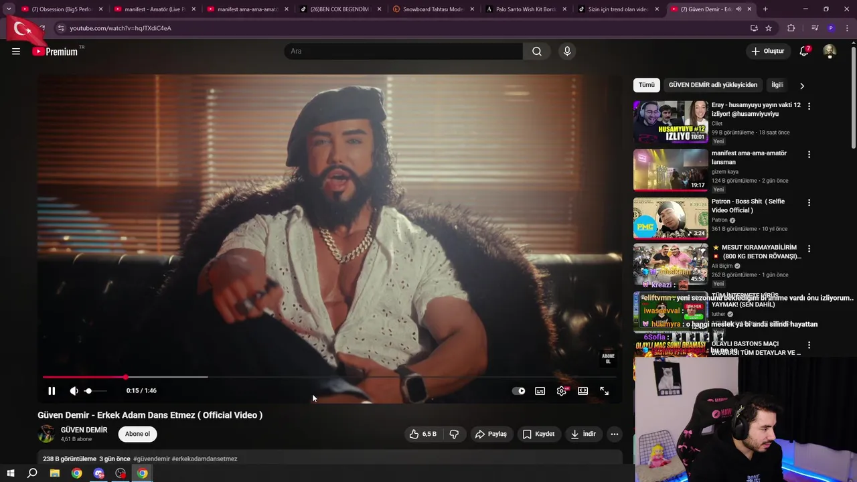Switch to manifest - Amatör (Live tab
Image resolution: width=857 pixels, height=482 pixels.
pos(155,9)
